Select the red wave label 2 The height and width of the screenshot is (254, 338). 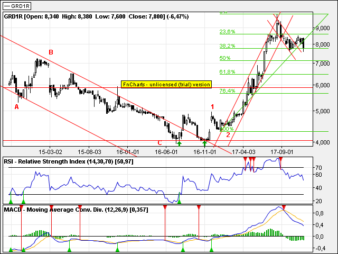[x=228, y=135]
